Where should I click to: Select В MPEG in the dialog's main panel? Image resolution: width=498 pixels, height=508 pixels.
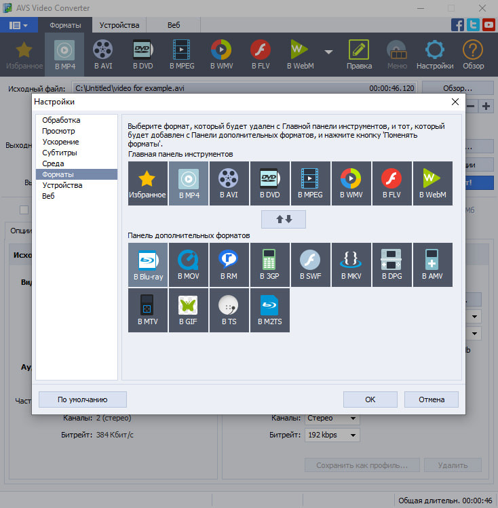tap(311, 183)
